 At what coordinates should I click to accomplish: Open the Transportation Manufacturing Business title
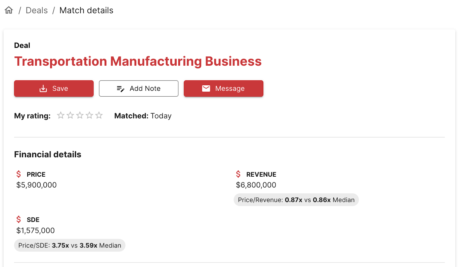[x=138, y=61]
